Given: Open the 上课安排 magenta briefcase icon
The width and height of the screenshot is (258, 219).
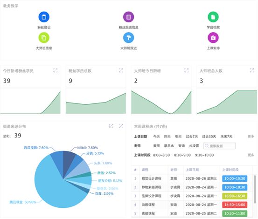Looking at the screenshot, I should tap(213, 38).
